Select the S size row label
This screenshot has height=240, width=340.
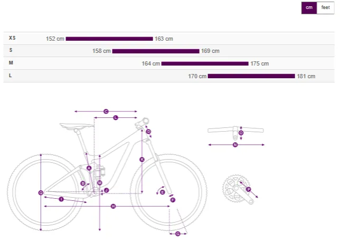tap(11, 50)
